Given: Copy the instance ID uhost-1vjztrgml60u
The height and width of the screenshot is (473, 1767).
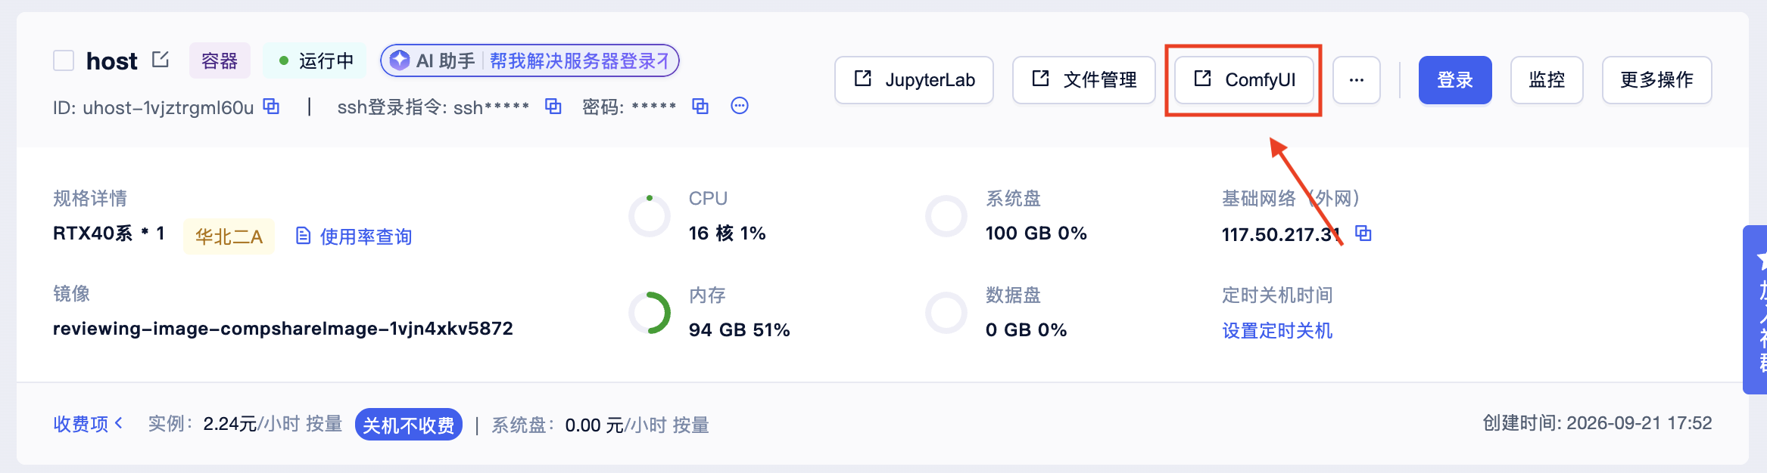Looking at the screenshot, I should [271, 107].
